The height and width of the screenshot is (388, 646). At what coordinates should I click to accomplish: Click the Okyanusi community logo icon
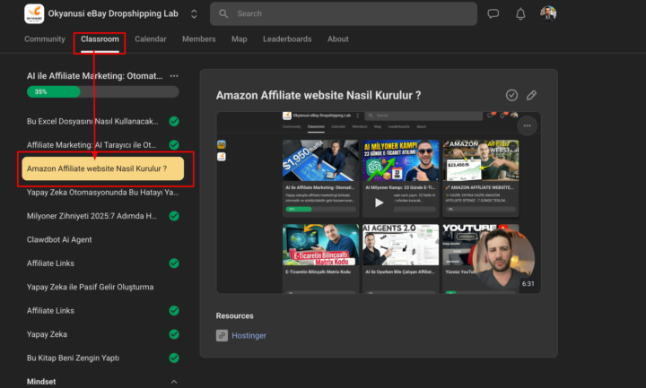click(x=34, y=13)
